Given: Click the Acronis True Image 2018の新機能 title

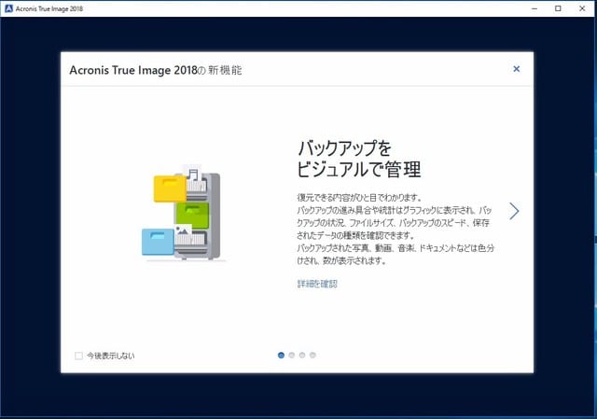Looking at the screenshot, I should [155, 70].
